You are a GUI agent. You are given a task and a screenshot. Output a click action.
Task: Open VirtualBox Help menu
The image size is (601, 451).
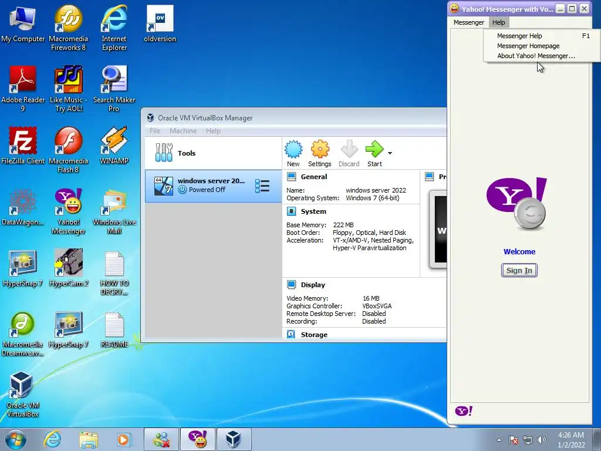point(213,131)
